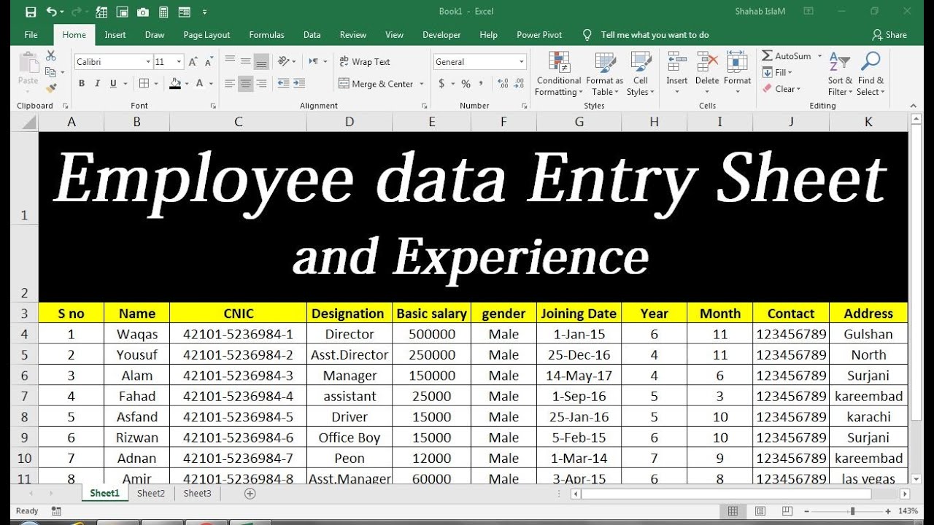Increase indent
The height and width of the screenshot is (525, 934).
(300, 84)
